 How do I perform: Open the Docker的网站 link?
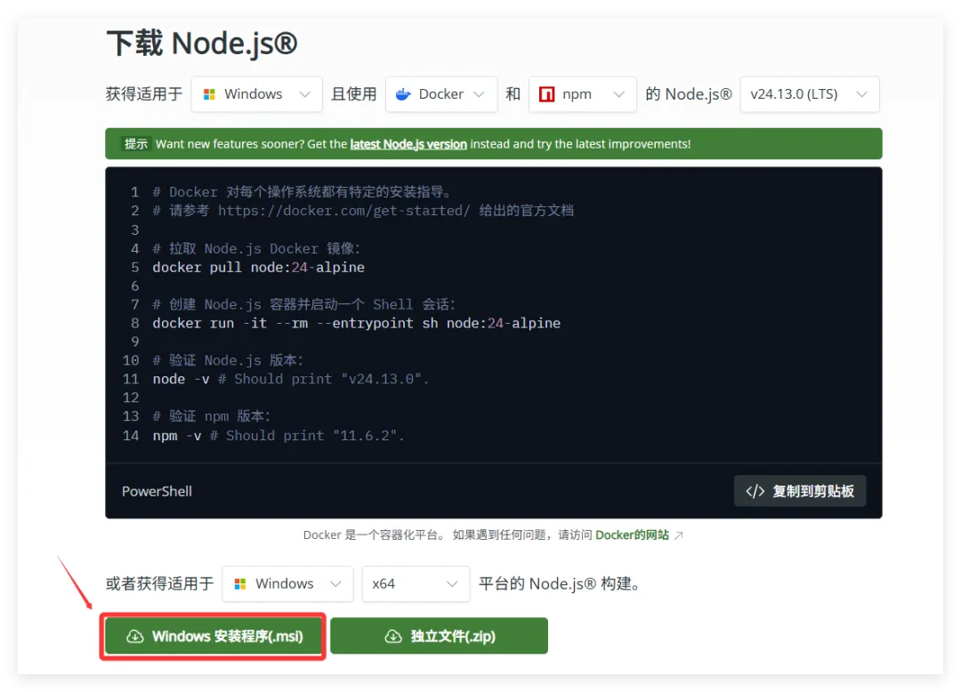(632, 535)
